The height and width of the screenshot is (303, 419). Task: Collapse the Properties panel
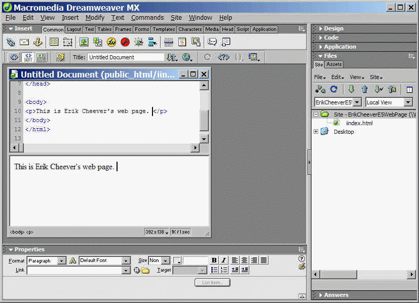(11, 250)
